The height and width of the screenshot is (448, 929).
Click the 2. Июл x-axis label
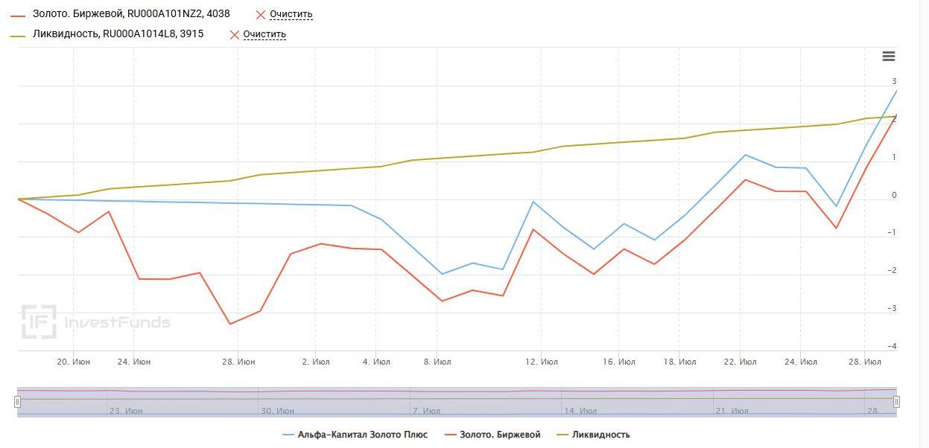[x=316, y=362]
